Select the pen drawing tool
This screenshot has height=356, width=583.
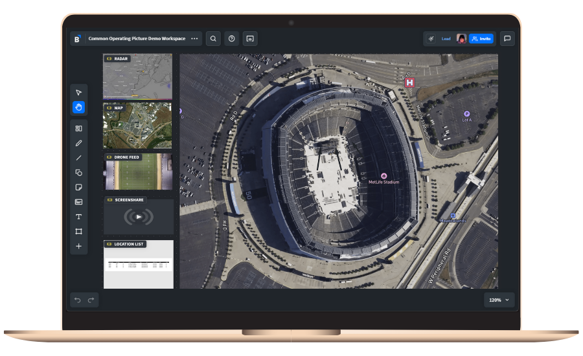click(78, 142)
